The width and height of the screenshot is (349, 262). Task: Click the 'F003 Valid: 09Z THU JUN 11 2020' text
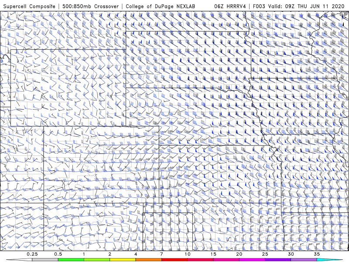point(298,6)
